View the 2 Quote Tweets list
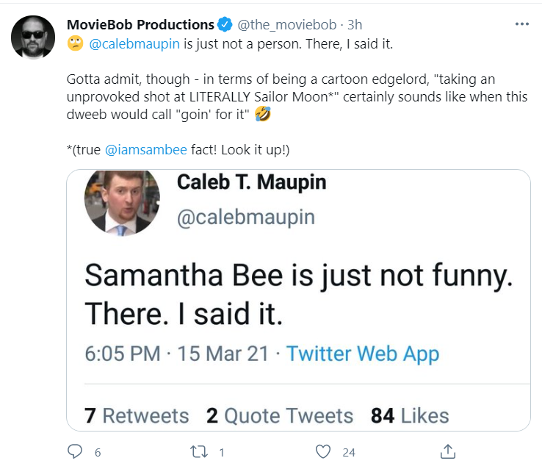The image size is (542, 469). point(280,415)
